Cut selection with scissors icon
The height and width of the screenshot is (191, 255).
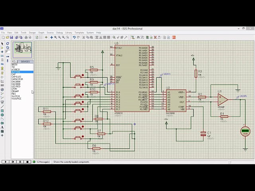point(84,37)
